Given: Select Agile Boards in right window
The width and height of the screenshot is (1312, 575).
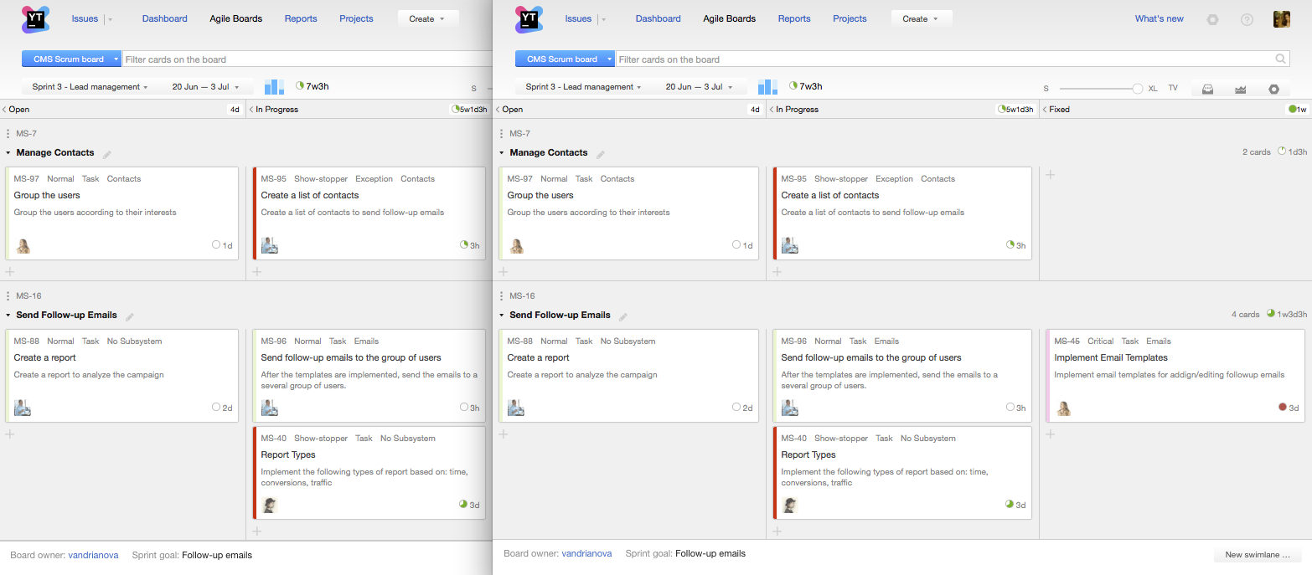Looking at the screenshot, I should tap(729, 18).
